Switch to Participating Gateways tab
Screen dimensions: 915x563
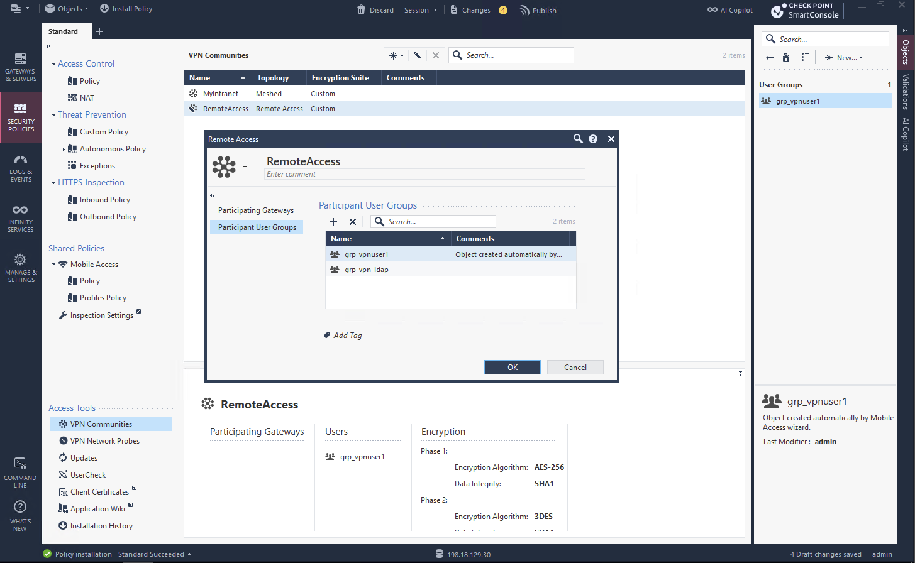[x=256, y=210]
